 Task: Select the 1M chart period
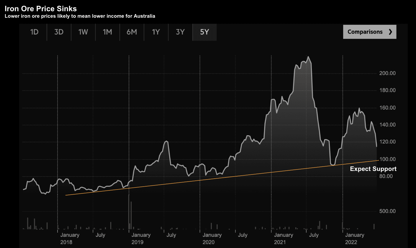coord(107,32)
